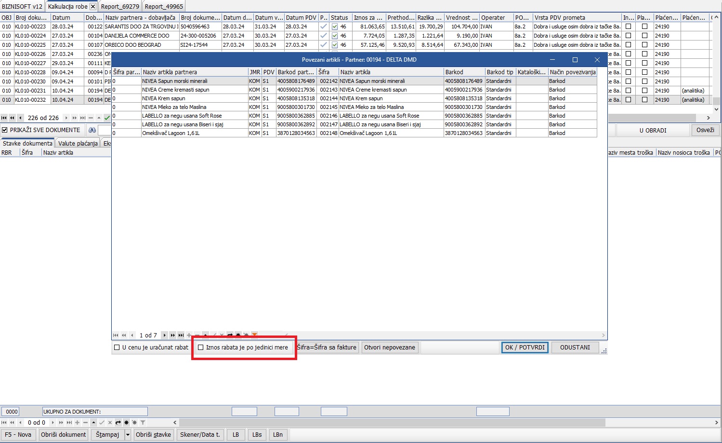Open Valute plaćanja tab
Viewport: 722px width, 443px height.
(x=78, y=143)
